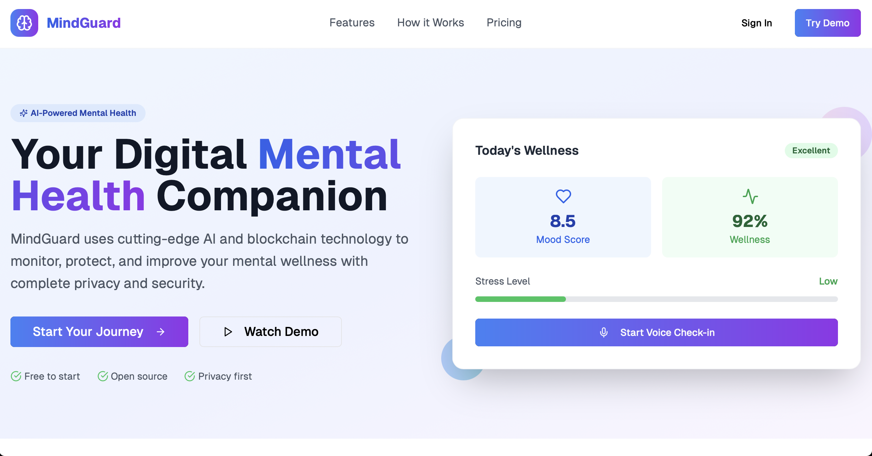872x456 pixels.
Task: Select the 92% Wellness card
Action: point(750,217)
